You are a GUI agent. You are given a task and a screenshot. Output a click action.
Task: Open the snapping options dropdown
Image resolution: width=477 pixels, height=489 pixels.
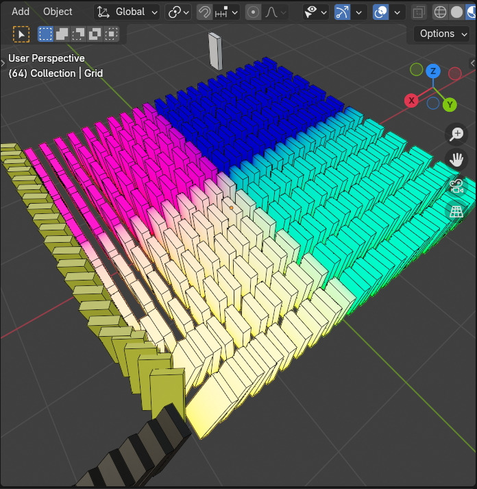pyautogui.click(x=226, y=12)
